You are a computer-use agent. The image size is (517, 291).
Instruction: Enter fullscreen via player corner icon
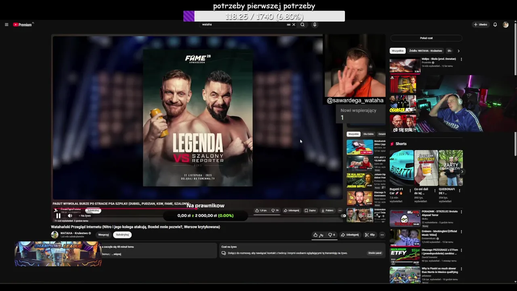pyautogui.click(x=378, y=216)
